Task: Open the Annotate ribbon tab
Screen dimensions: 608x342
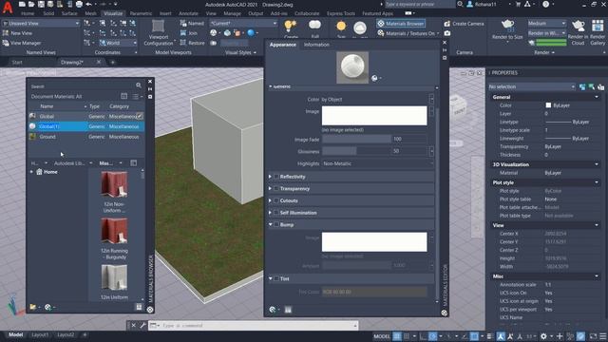Action: click(188, 13)
